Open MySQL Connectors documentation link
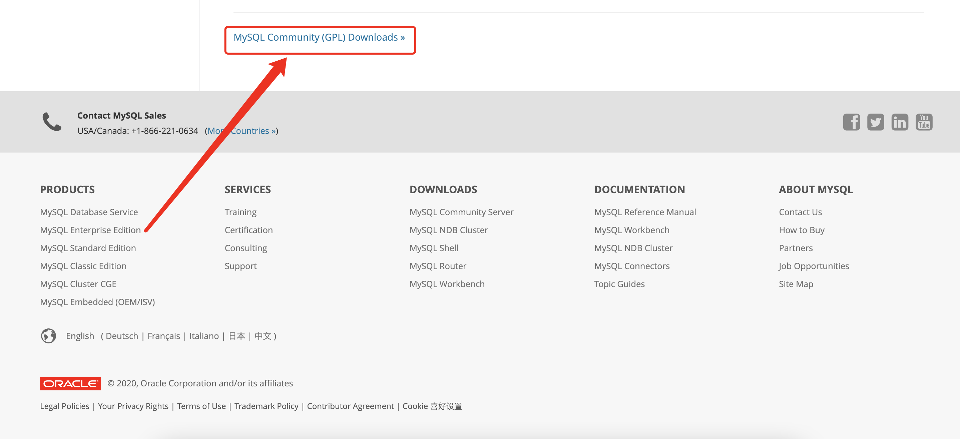960x439 pixels. (x=632, y=266)
